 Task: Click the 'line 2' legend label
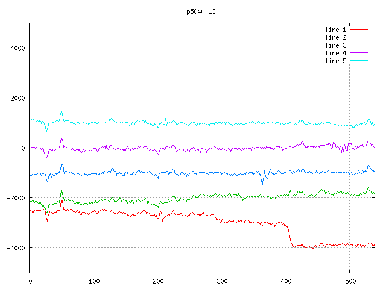335,37
